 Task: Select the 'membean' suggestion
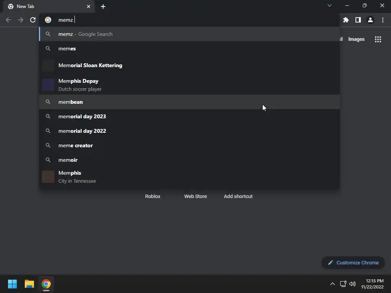(189, 102)
